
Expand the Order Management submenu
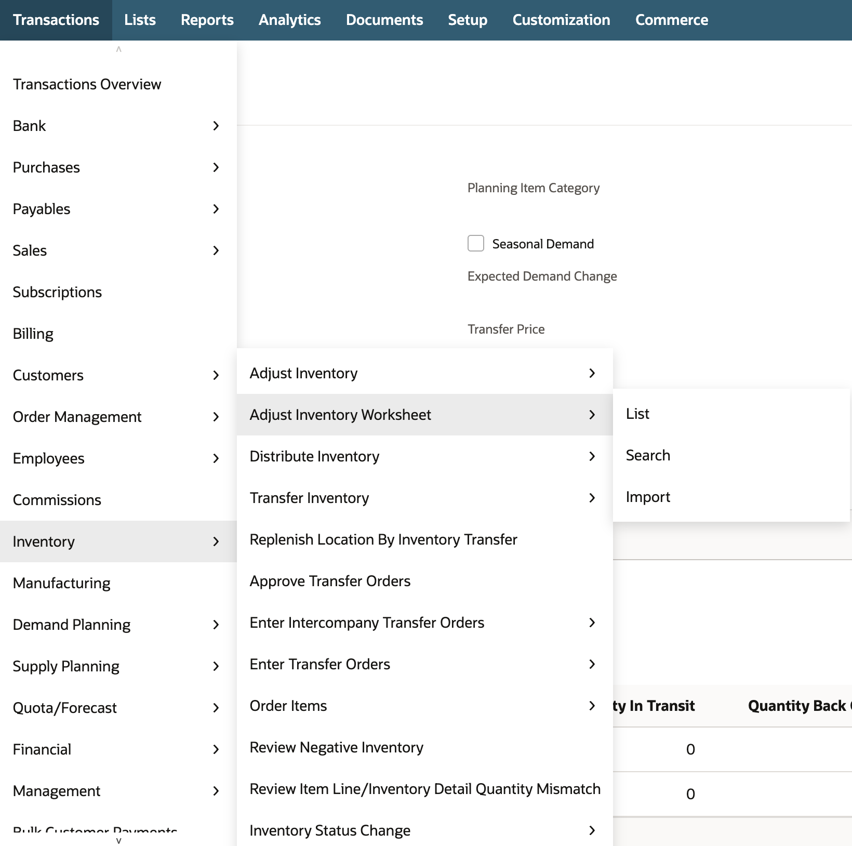[x=118, y=417]
